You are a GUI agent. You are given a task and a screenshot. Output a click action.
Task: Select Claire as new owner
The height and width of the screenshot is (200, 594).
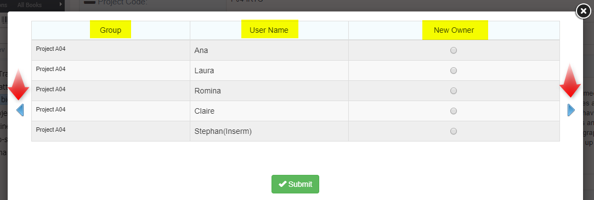[x=454, y=111]
